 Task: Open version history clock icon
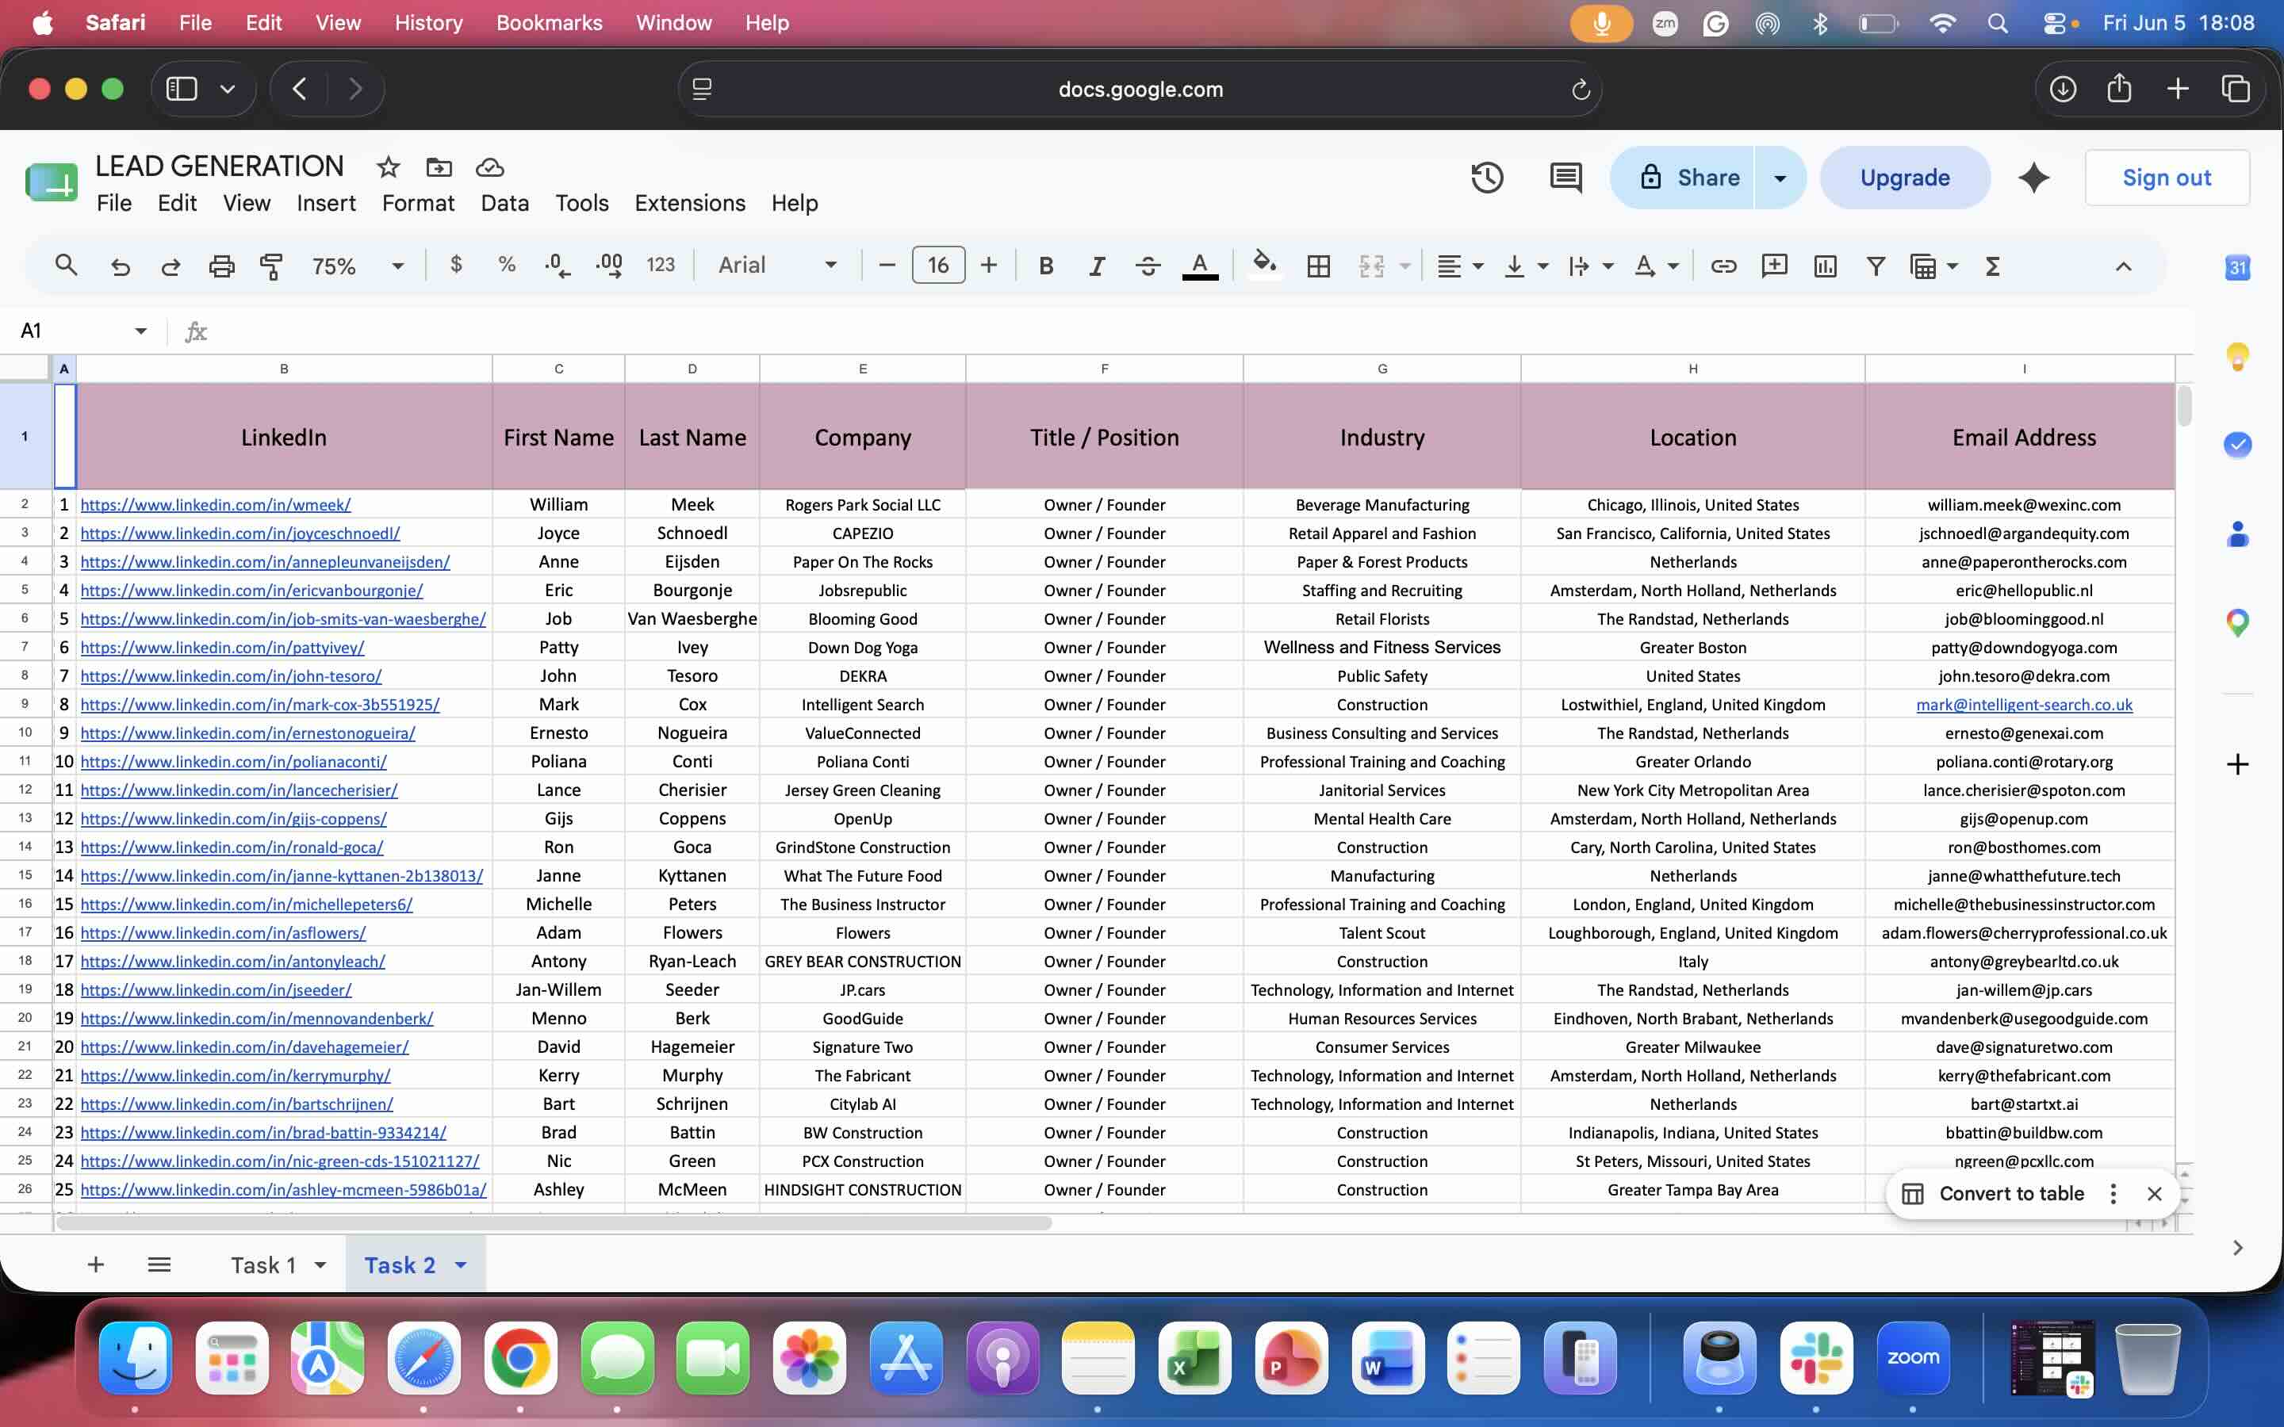tap(1486, 178)
